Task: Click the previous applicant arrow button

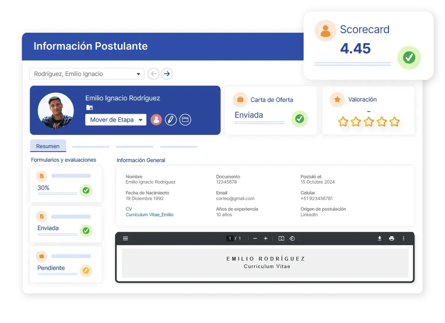Action: pyautogui.click(x=153, y=74)
